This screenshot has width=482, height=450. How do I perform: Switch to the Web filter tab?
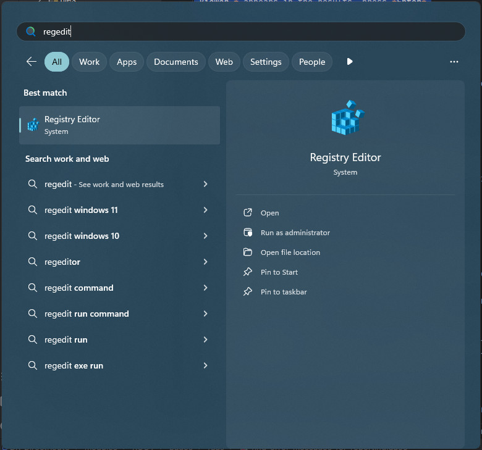(x=224, y=62)
